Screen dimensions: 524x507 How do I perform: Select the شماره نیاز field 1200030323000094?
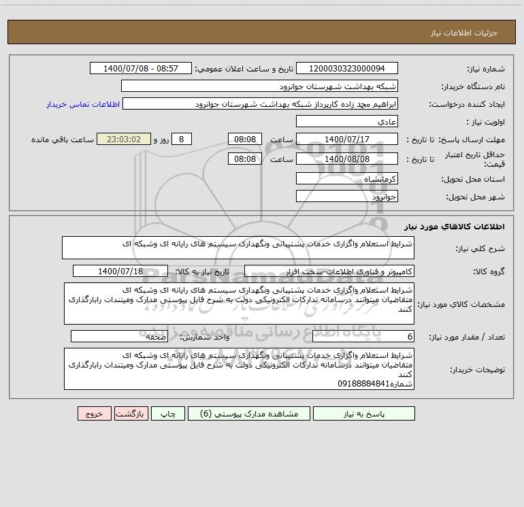[x=347, y=68]
